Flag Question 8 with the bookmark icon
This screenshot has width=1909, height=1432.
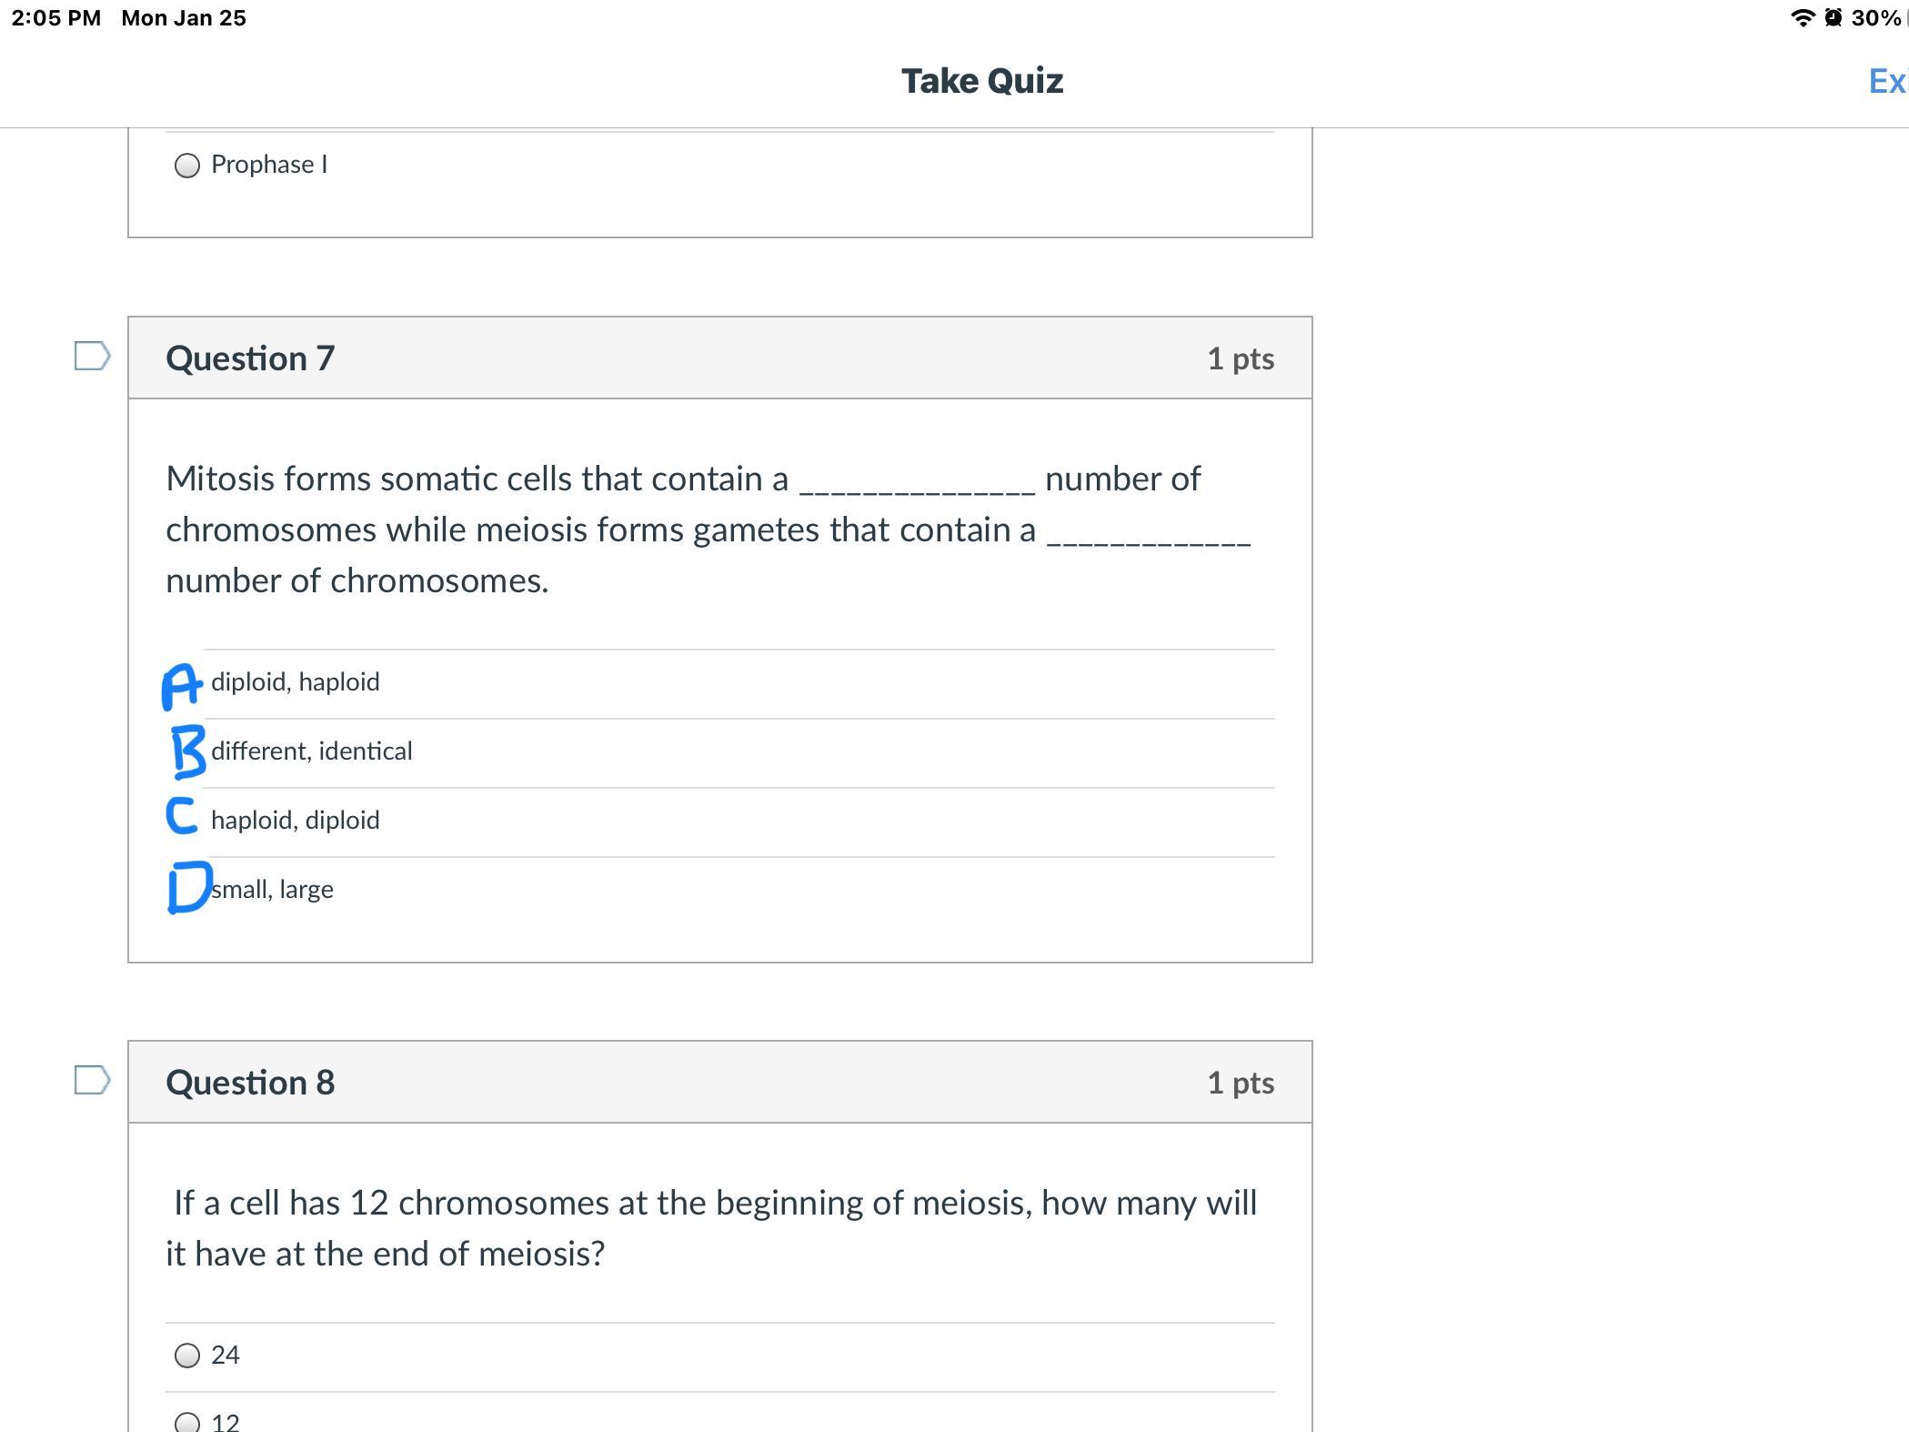92,1081
